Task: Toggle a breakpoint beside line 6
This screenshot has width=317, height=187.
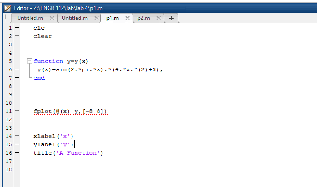Action: coord(16,69)
